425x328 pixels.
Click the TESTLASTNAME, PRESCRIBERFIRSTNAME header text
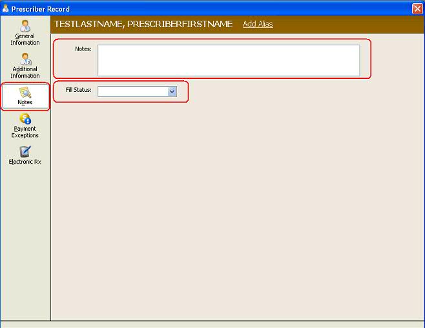143,24
